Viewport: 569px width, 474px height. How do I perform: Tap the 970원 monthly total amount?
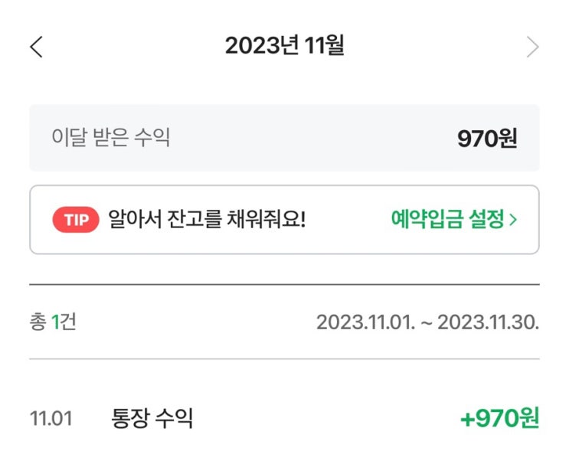click(x=487, y=139)
